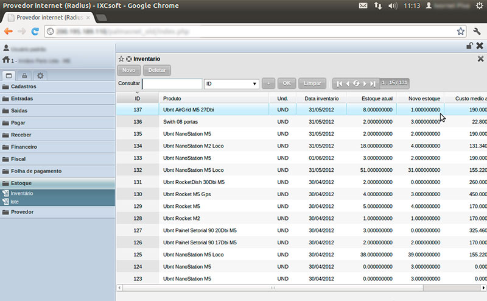
Task: Refresh the inventory grid
Action: (356, 83)
